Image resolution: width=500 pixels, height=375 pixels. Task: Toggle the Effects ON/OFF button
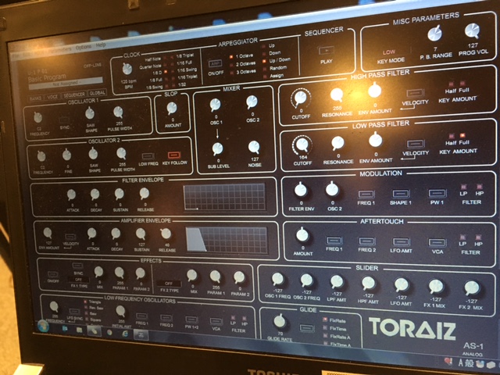click(52, 274)
